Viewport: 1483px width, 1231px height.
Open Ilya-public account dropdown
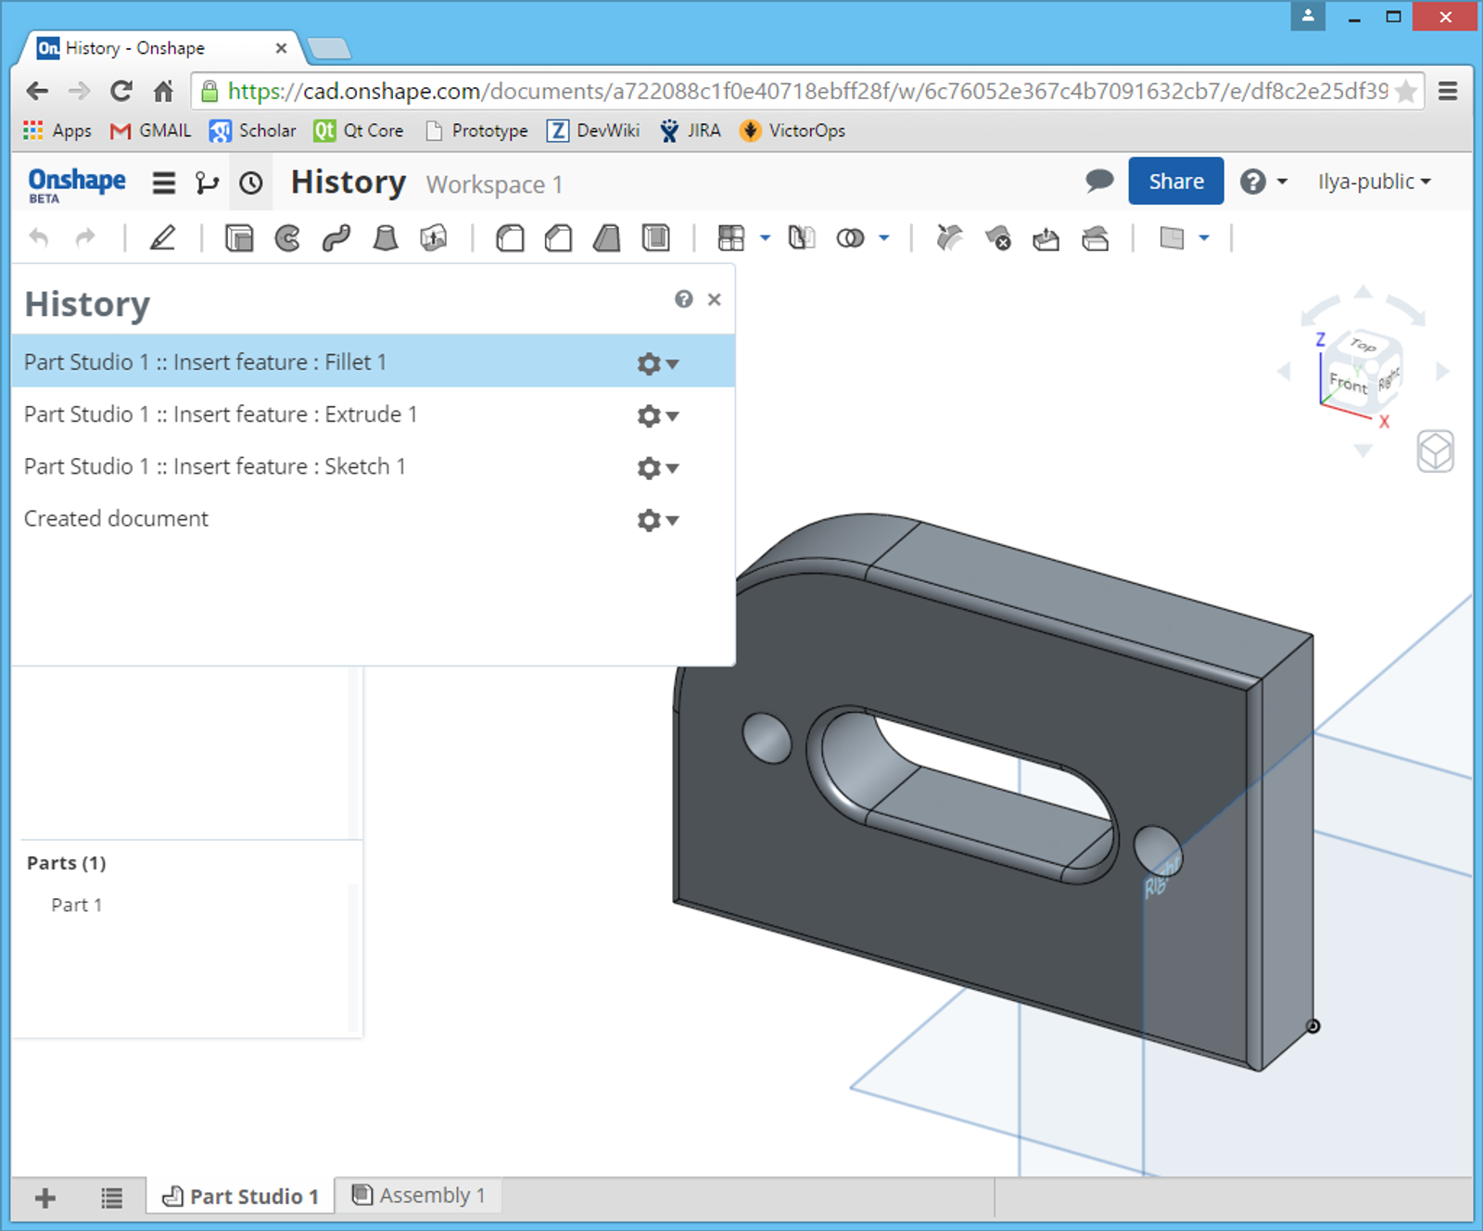coord(1374,182)
